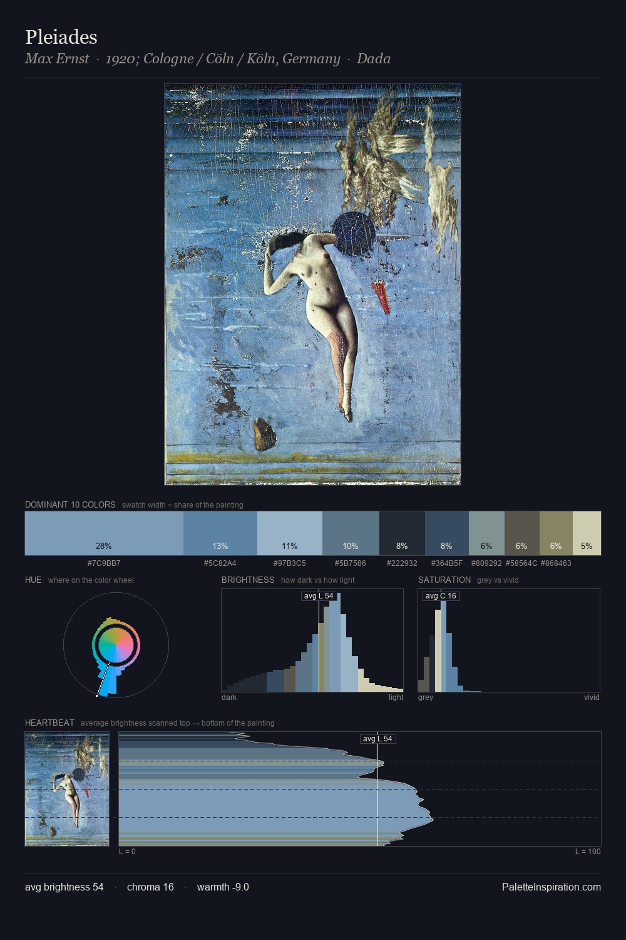626x940 pixels.
Task: Click the 1920 Cologne location text
Action: pos(223,59)
